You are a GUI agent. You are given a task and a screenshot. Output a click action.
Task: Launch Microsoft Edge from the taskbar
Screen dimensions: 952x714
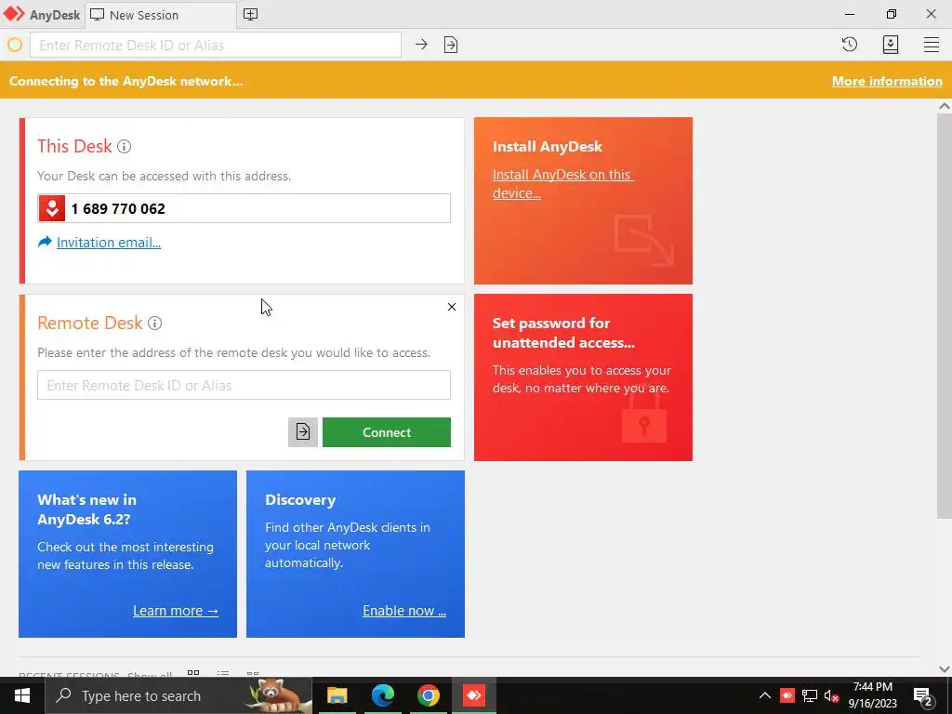(x=382, y=695)
